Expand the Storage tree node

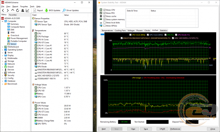(2, 61)
